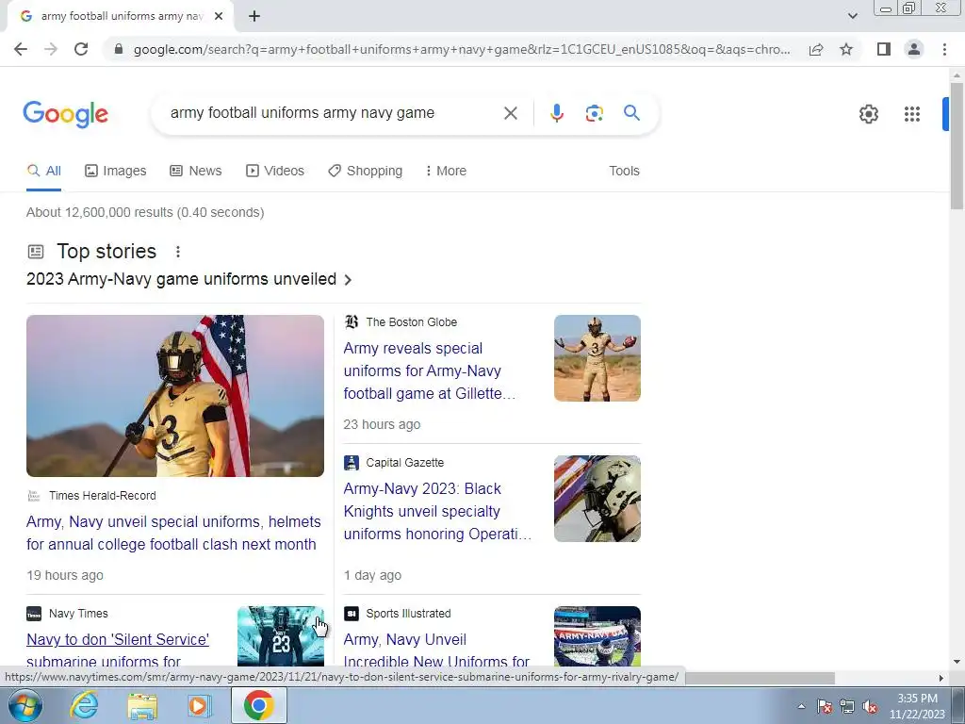Viewport: 965px width, 724px height.
Task: Click the horizontal scrollbar thumb
Action: 760,678
